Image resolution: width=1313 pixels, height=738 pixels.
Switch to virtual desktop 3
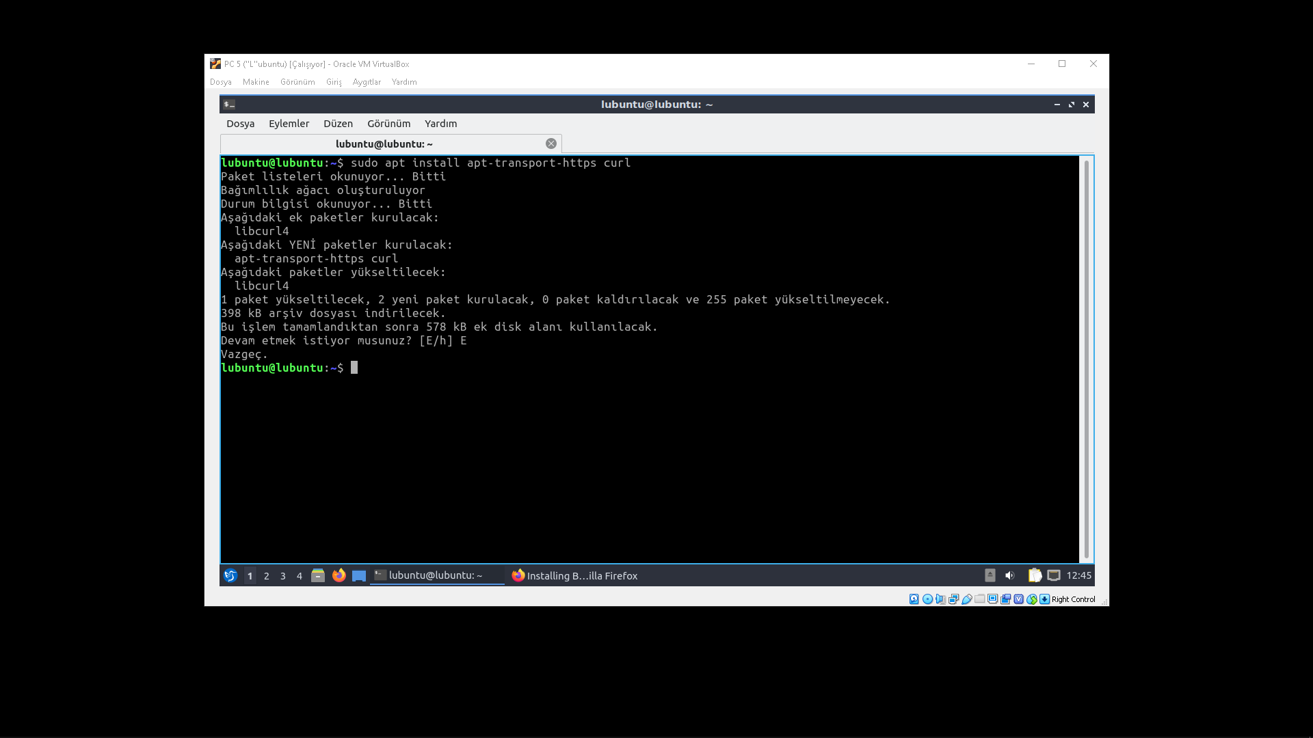pyautogui.click(x=283, y=576)
